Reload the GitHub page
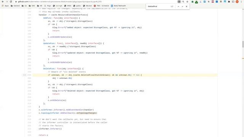 point(11,2)
